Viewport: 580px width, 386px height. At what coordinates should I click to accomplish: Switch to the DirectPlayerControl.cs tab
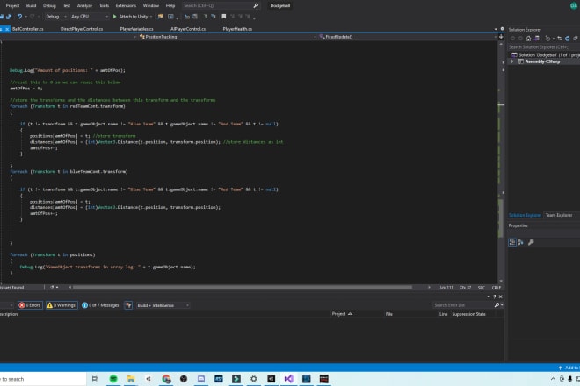82,29
